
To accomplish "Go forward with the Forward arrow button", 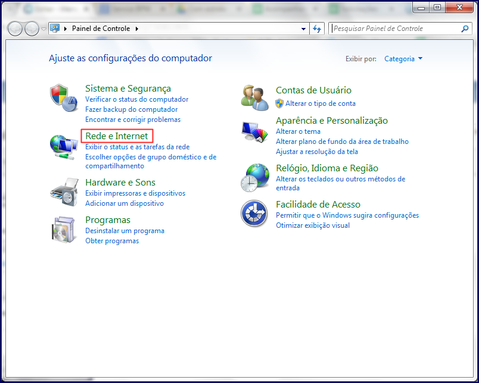I will (x=32, y=29).
